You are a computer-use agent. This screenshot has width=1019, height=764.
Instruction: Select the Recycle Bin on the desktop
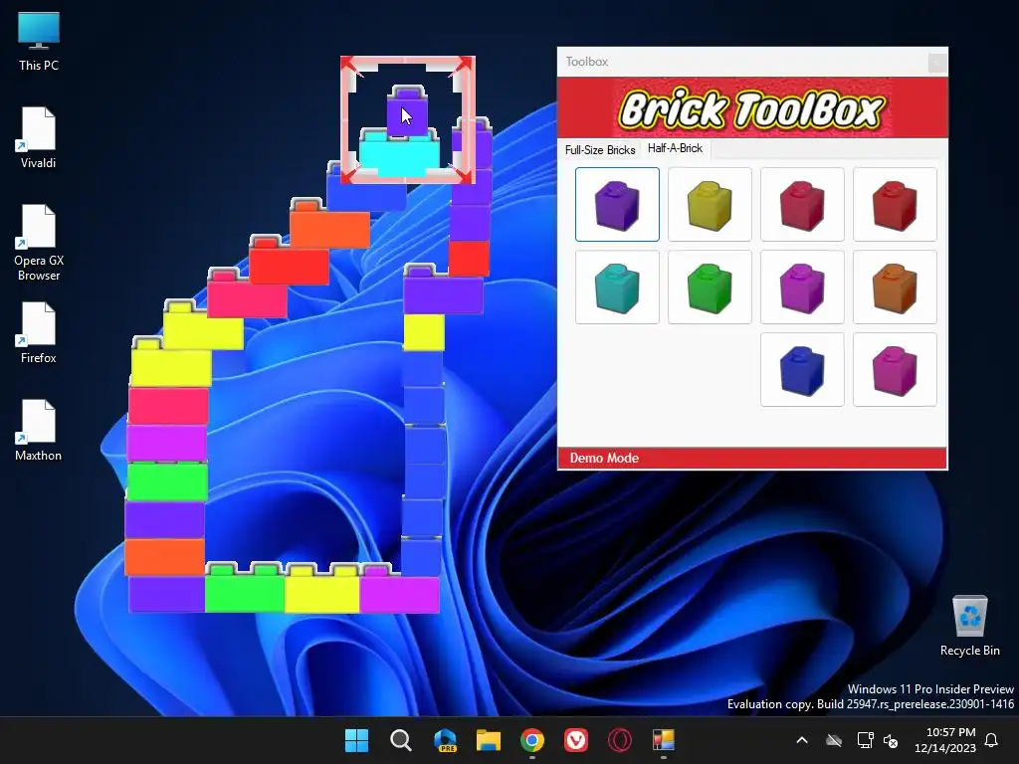point(969,626)
